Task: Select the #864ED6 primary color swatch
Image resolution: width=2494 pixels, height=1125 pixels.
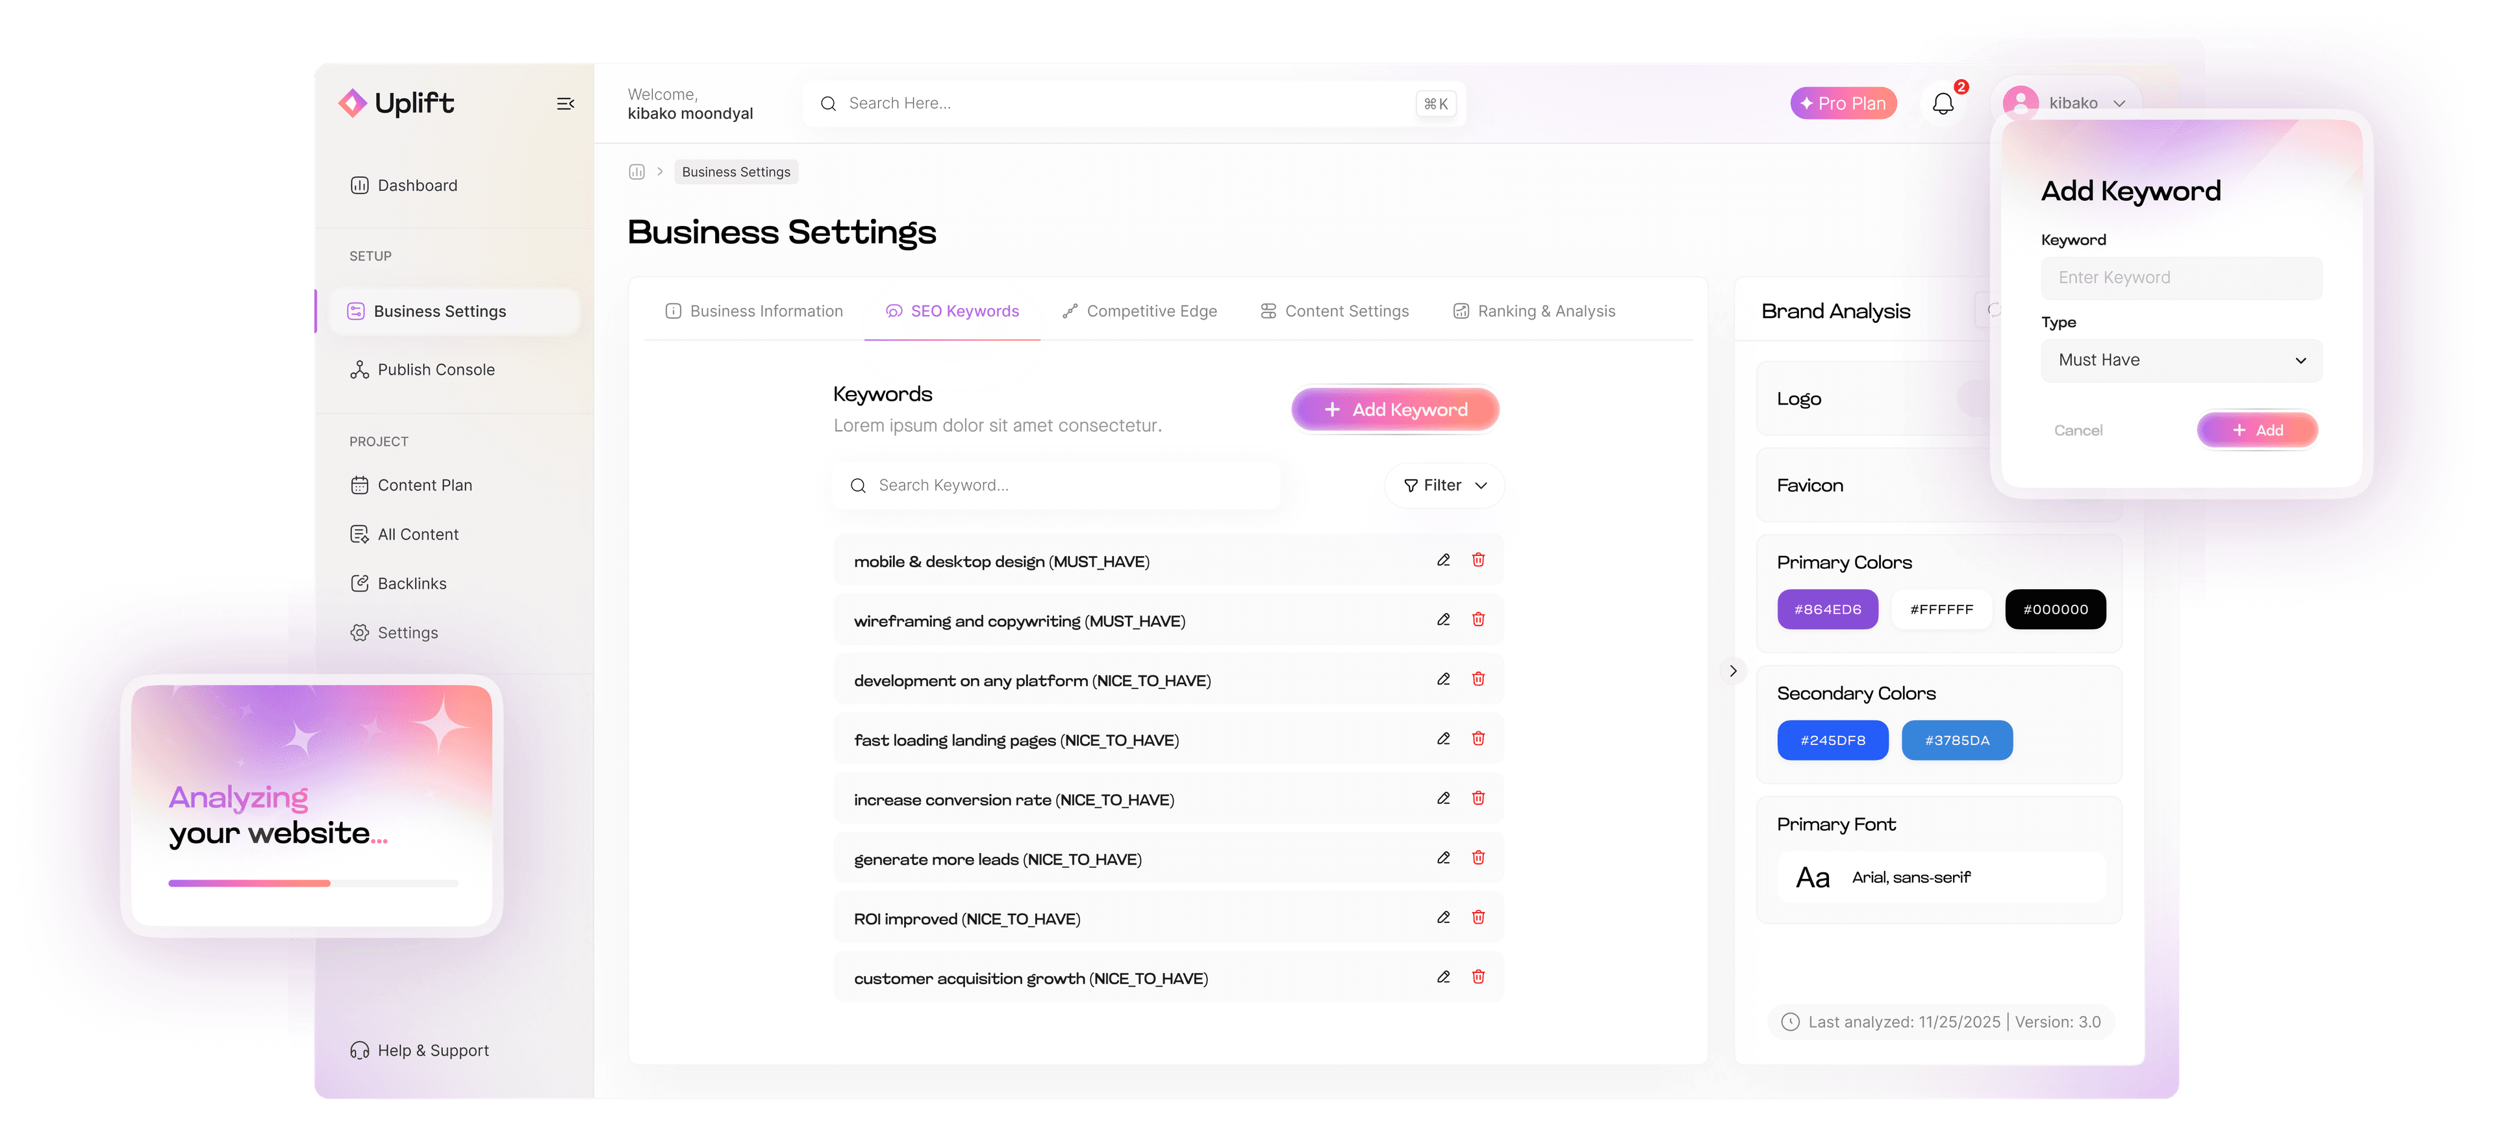Action: click(x=1827, y=609)
